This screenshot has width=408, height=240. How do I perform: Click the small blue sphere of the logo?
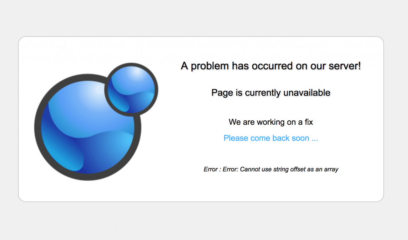(x=131, y=89)
